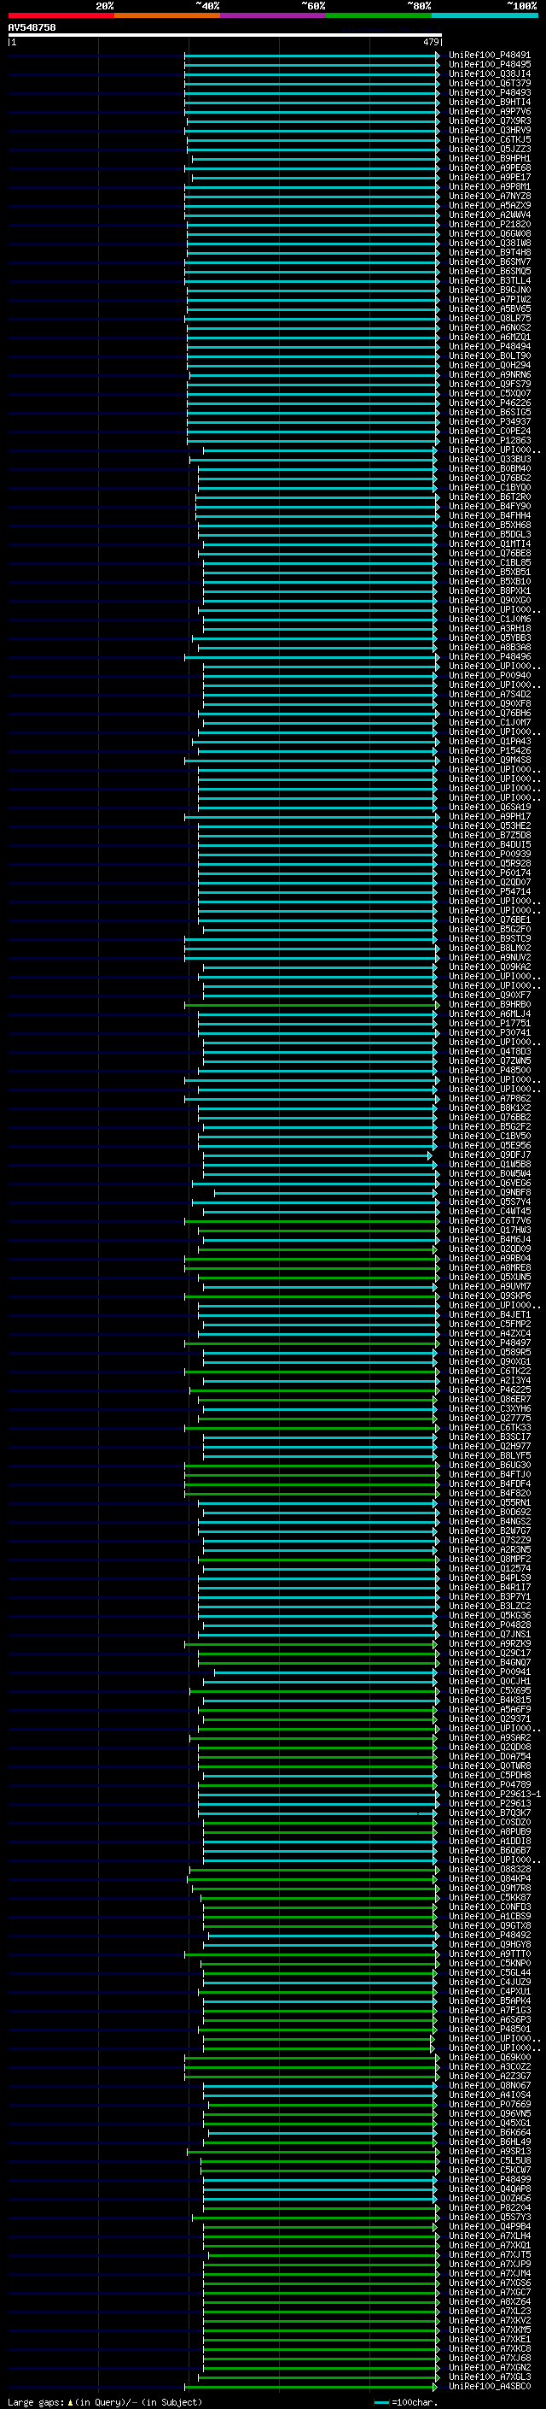This screenshot has height=2409, width=546.
Task: Click alignment bar of UniRef100_A9P7V6
Action: click(x=311, y=111)
